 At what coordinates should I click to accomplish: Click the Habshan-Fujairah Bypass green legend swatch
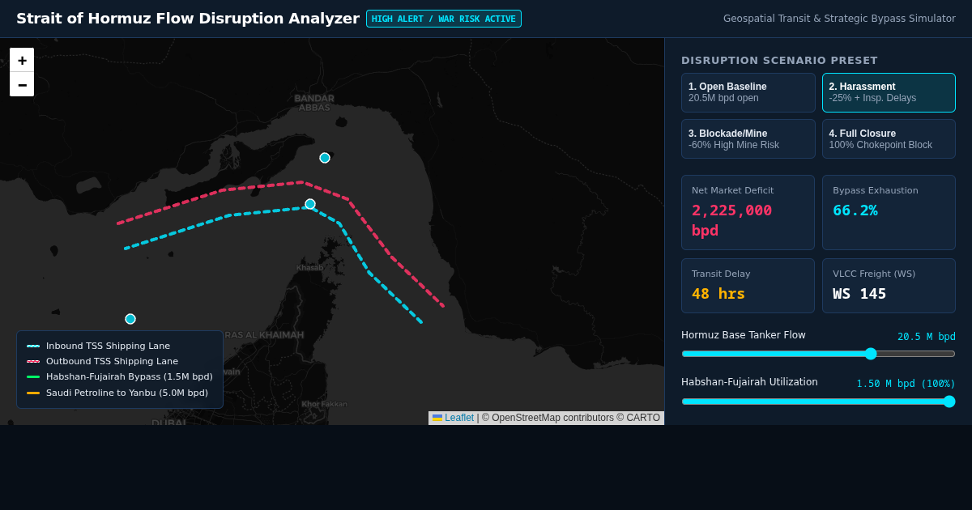tap(33, 376)
